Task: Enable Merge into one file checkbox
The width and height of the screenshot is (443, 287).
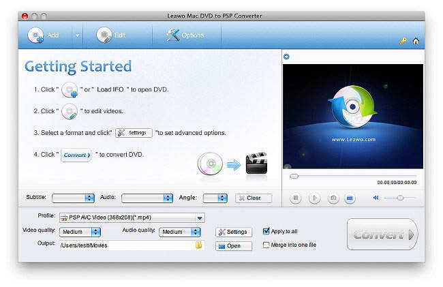Action: click(x=266, y=245)
